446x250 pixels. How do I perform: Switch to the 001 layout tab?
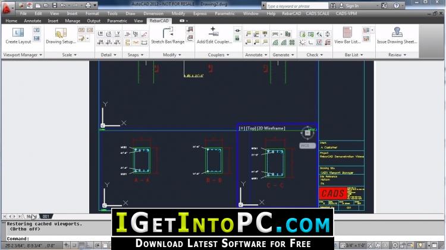tap(46, 217)
